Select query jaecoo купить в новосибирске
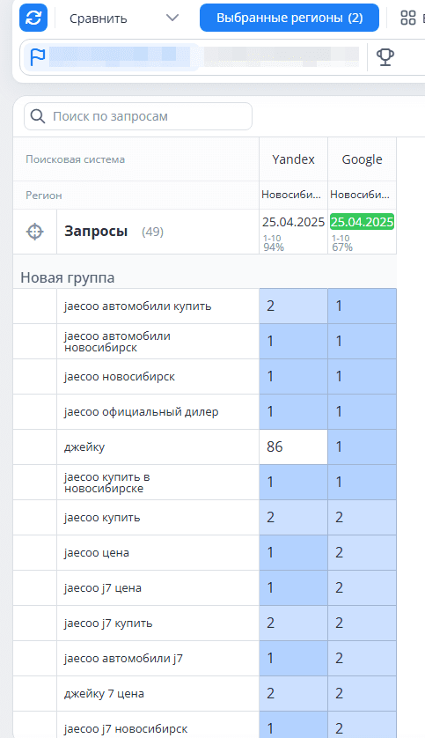The image size is (425, 738). tap(107, 483)
